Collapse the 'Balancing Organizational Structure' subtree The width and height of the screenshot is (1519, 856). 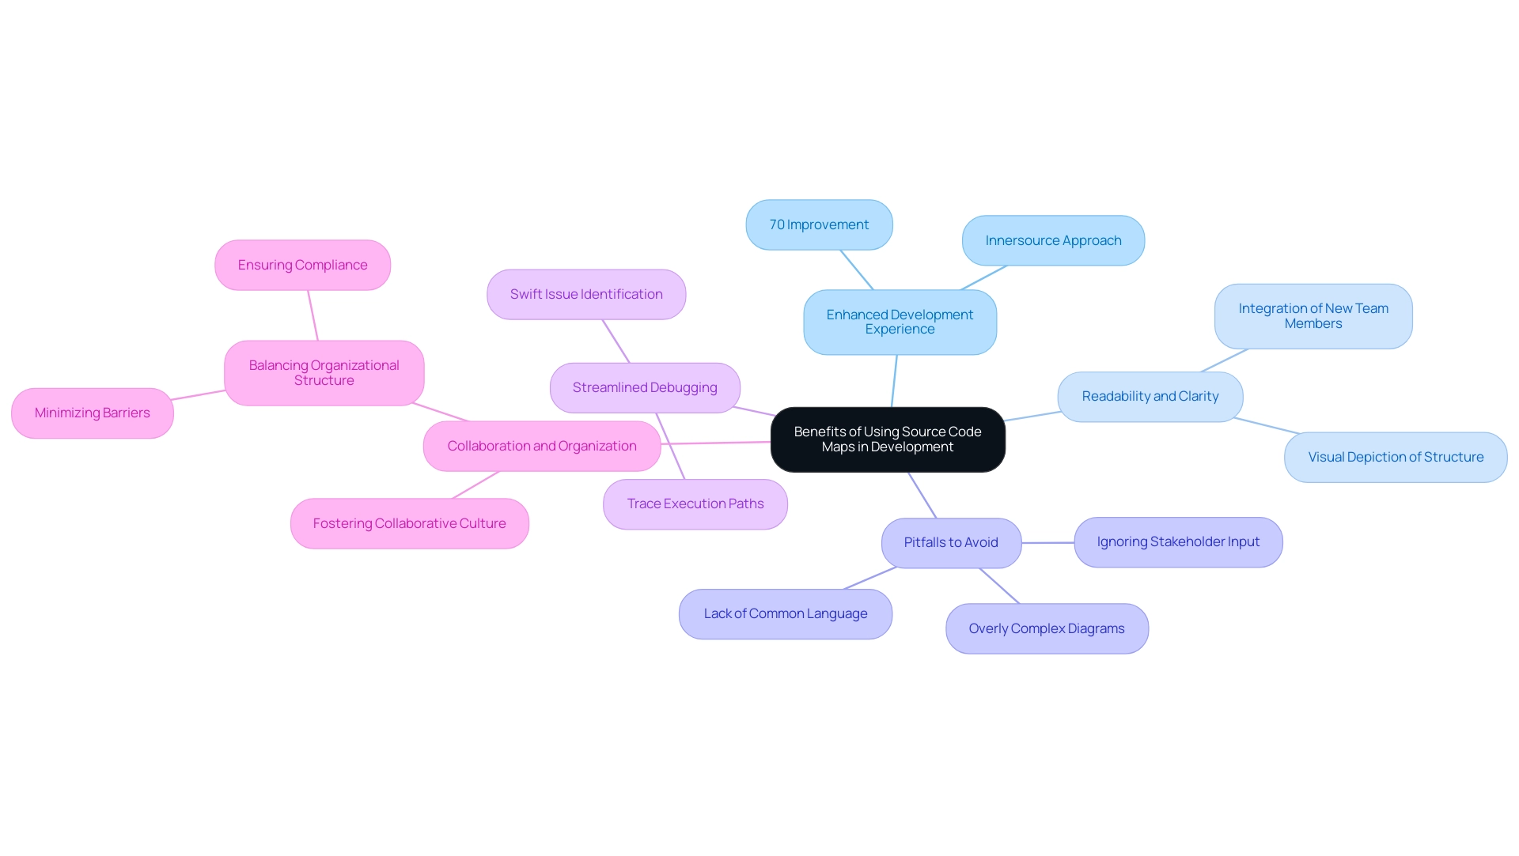point(320,372)
